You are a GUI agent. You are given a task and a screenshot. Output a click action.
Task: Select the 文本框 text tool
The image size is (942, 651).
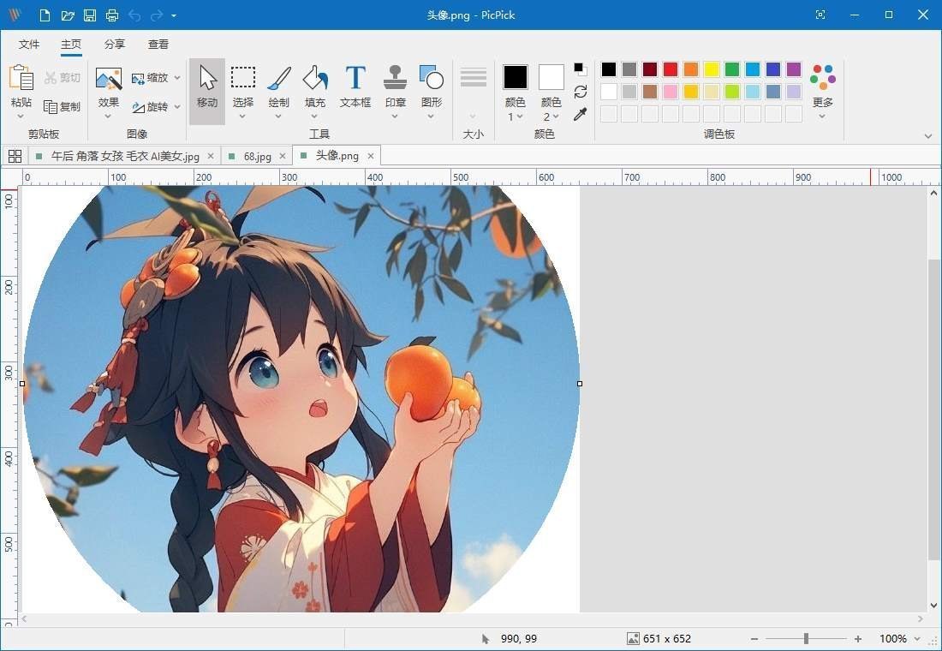coord(355,87)
